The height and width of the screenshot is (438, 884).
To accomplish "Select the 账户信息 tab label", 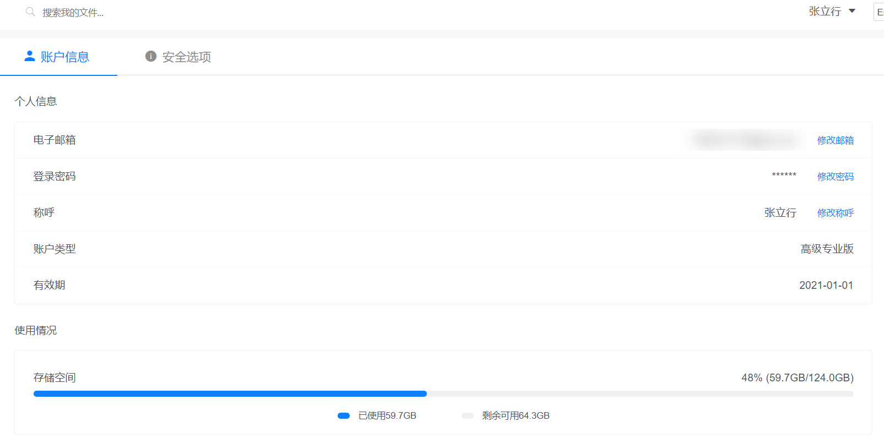I will [x=65, y=57].
